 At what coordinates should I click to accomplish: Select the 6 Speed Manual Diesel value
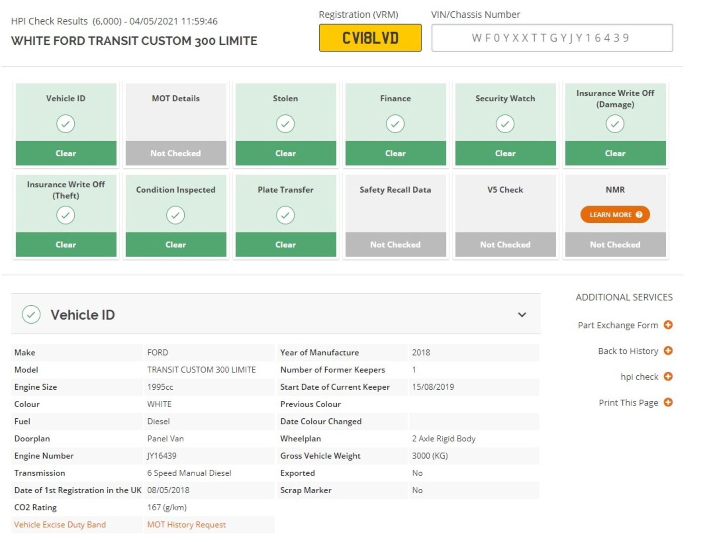[x=189, y=473]
